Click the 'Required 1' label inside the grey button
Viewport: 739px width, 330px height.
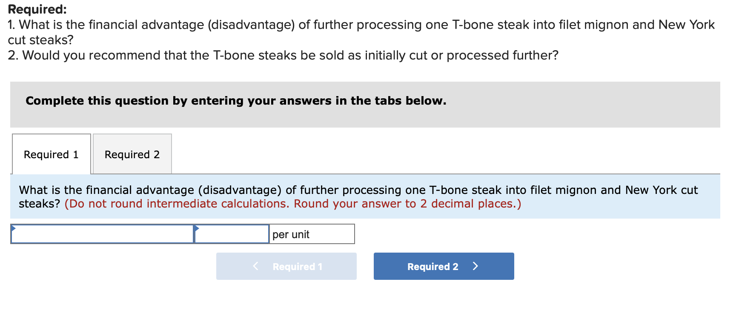297,267
